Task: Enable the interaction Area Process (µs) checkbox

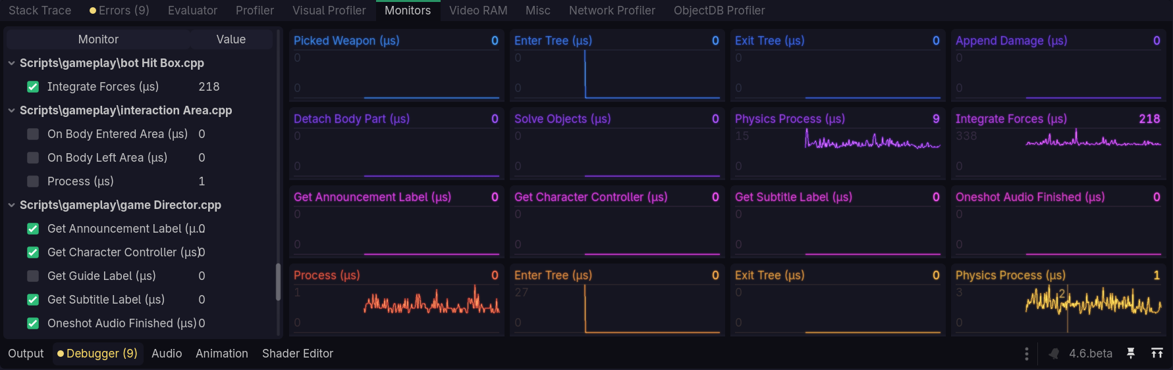Action: 33,181
